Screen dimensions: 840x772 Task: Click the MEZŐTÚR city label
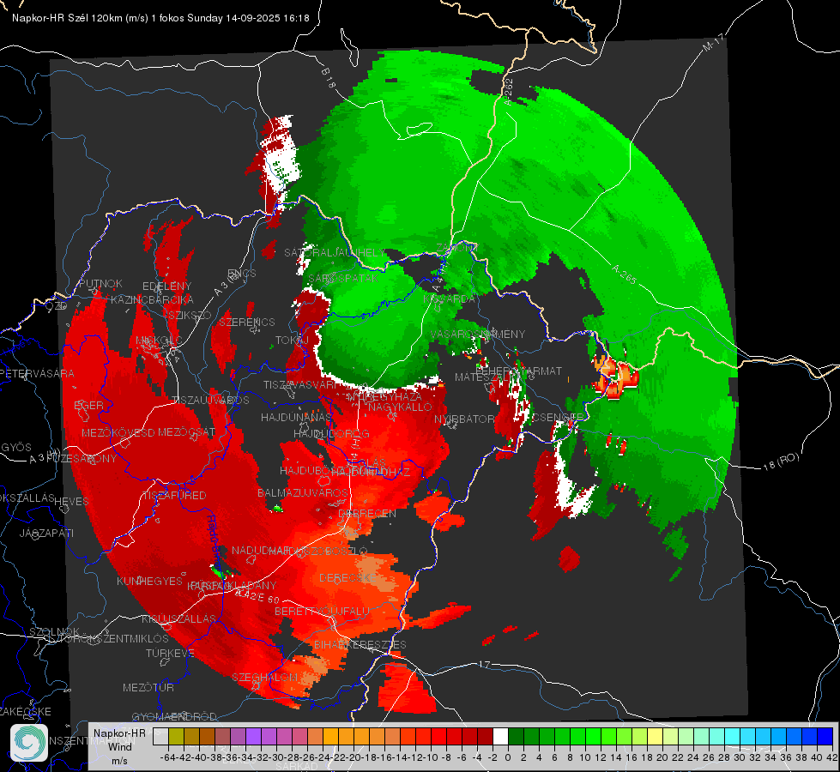coord(148,687)
